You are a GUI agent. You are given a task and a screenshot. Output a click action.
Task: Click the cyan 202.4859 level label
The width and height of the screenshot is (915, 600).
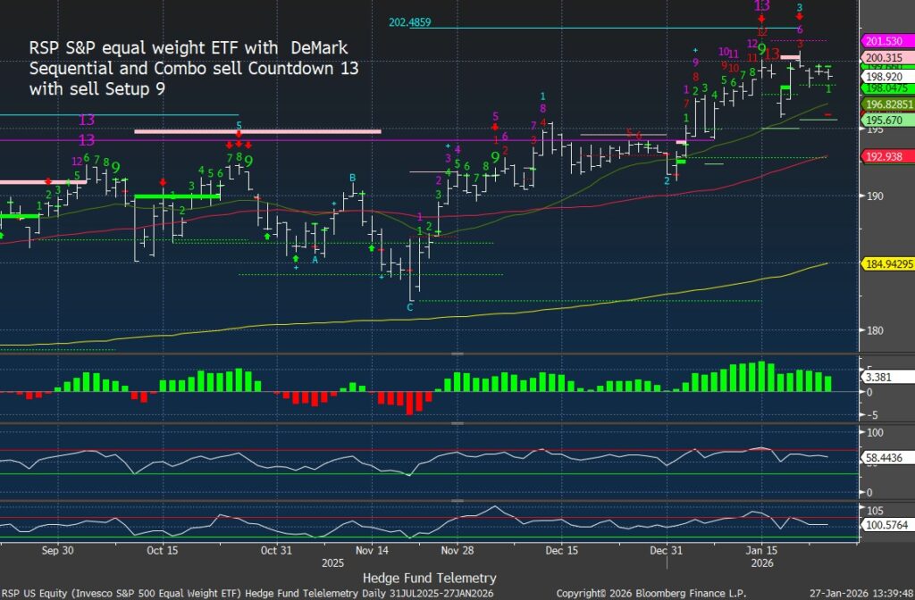pos(416,21)
